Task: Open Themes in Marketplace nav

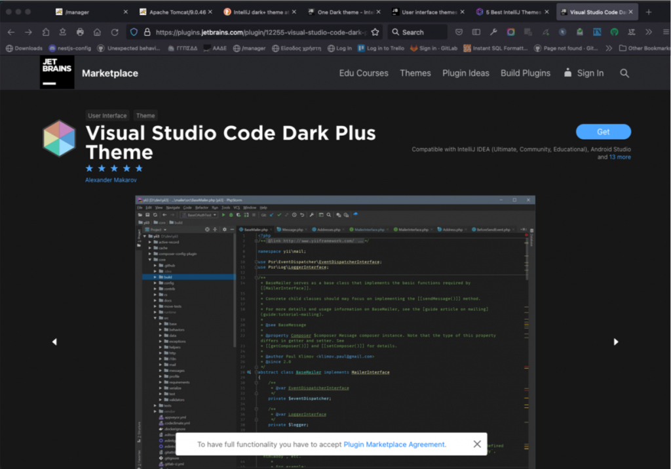Action: point(415,73)
